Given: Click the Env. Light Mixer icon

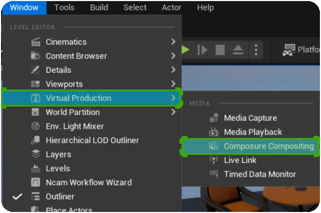Looking at the screenshot, I should point(36,126).
